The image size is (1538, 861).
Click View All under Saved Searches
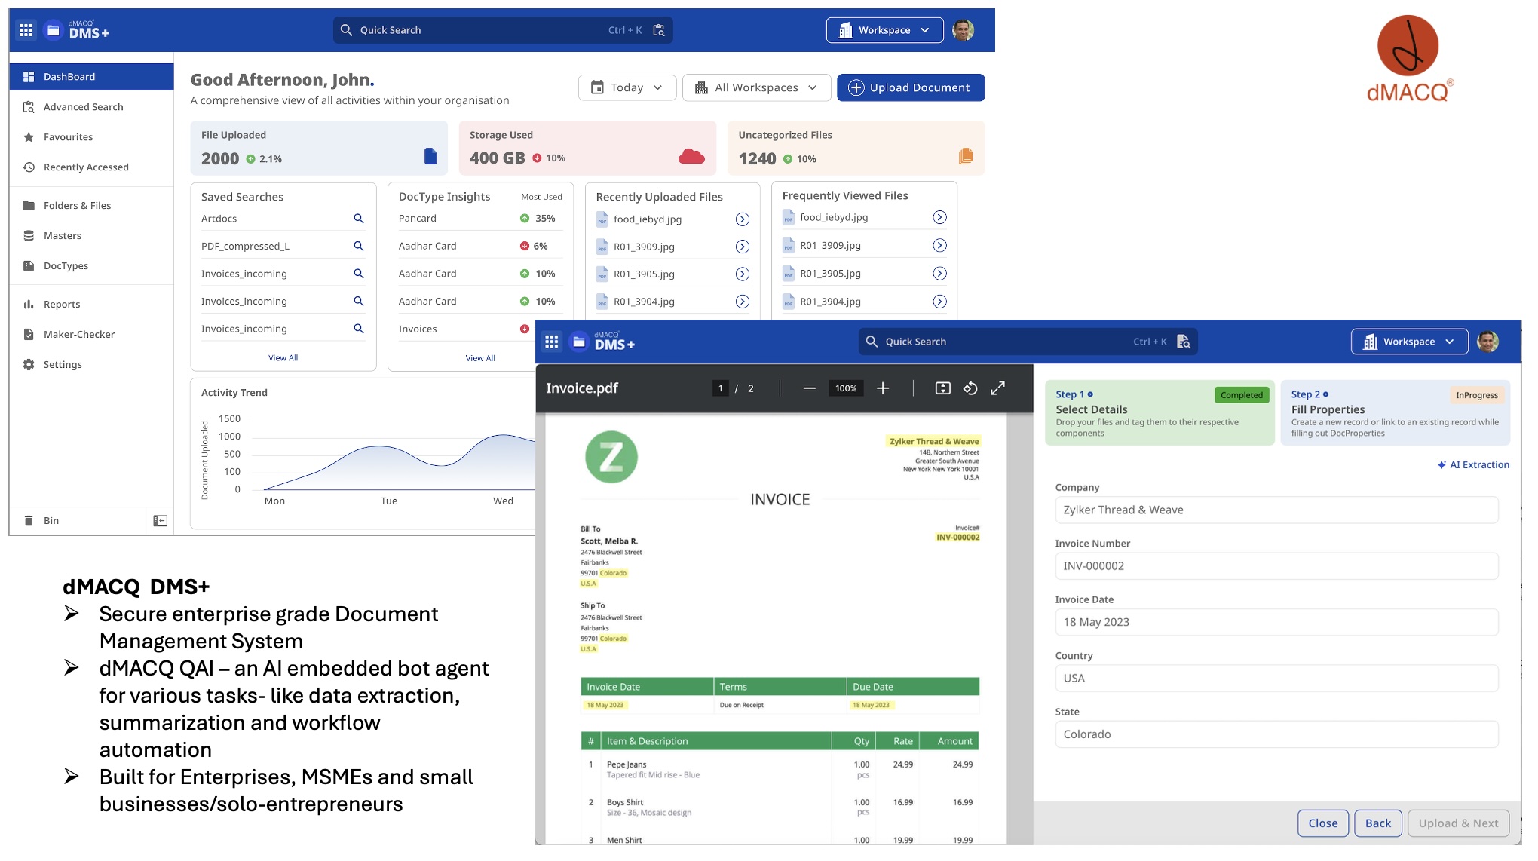click(283, 358)
